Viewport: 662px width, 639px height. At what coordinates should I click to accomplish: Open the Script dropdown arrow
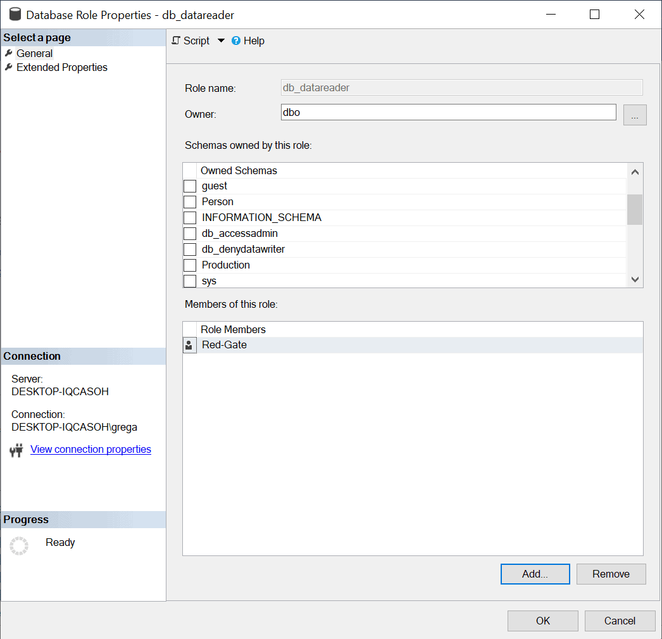(221, 41)
